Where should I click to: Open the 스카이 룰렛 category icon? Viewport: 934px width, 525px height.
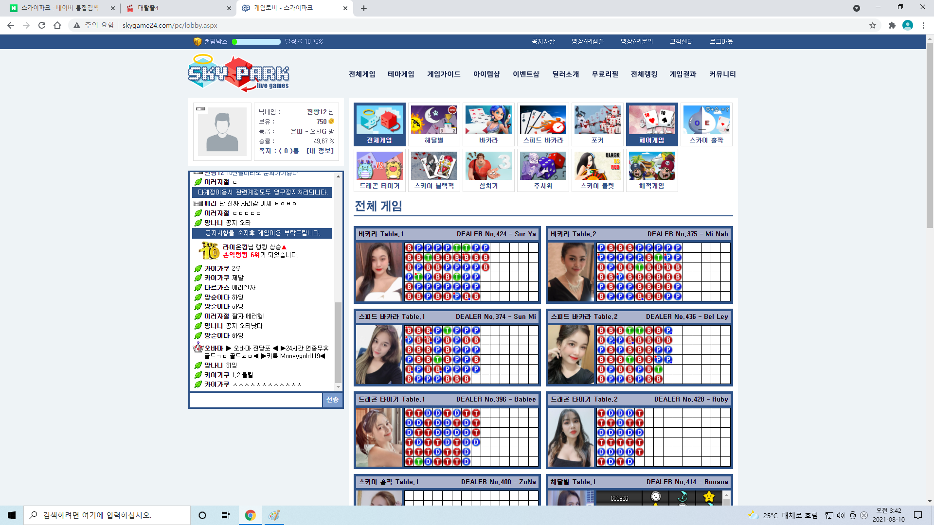(597, 170)
